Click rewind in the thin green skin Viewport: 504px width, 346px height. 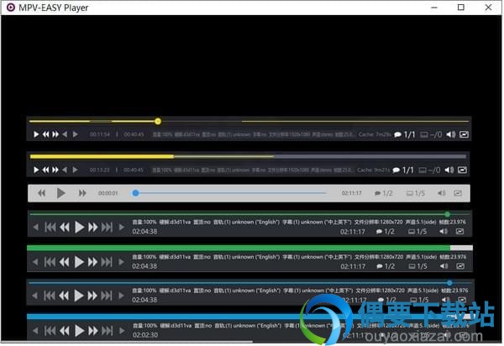pyautogui.click(x=65, y=227)
